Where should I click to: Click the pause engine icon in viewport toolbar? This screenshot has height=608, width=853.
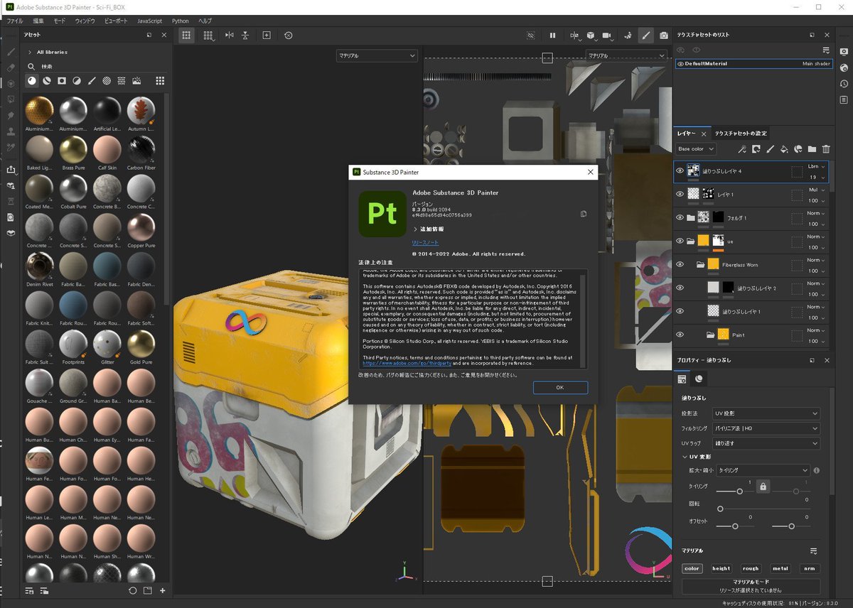[x=552, y=35]
